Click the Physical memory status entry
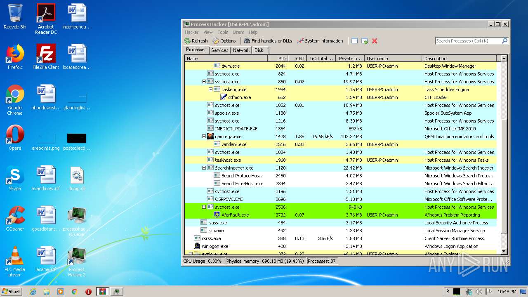 coord(265,261)
